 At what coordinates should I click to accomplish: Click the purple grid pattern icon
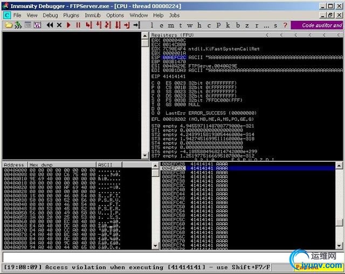[x=37, y=25]
